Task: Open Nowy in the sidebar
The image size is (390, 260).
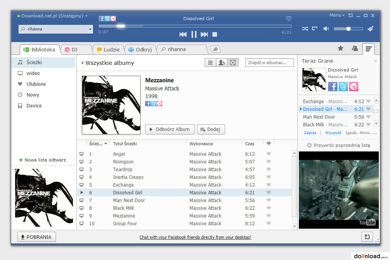Action: tap(44, 95)
